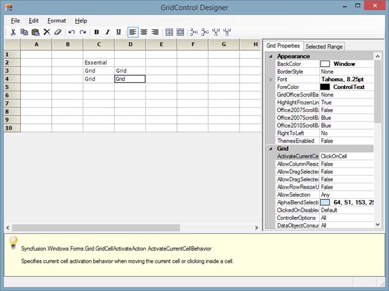Click the last columns toolbar icon
The height and width of the screenshot is (291, 389).
click(227, 32)
